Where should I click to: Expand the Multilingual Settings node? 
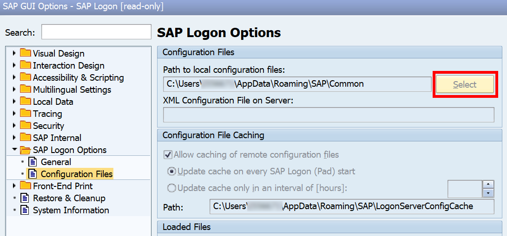point(14,89)
